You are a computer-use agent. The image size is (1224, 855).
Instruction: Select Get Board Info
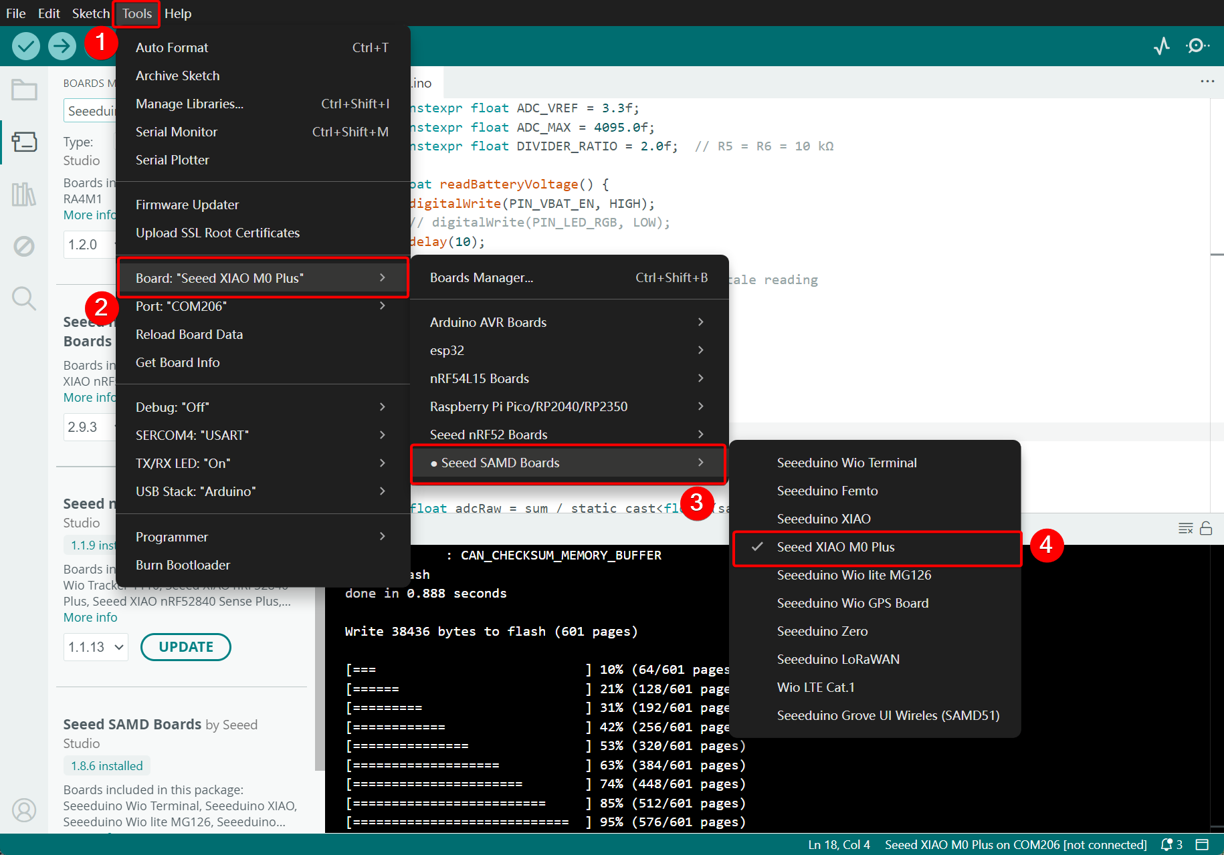[262, 362]
